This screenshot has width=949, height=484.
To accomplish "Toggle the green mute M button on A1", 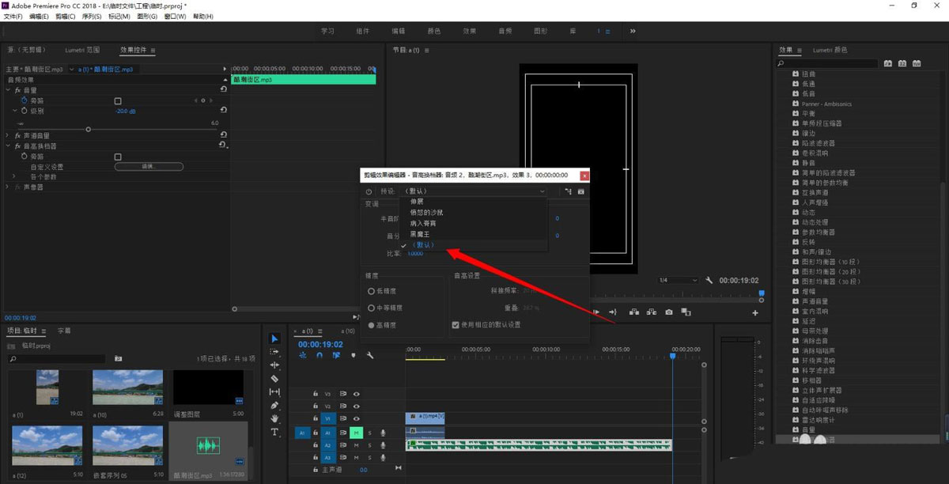I will click(357, 433).
